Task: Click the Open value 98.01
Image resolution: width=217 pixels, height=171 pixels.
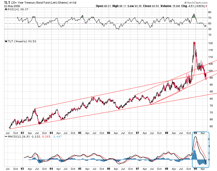Action: coord(107,6)
